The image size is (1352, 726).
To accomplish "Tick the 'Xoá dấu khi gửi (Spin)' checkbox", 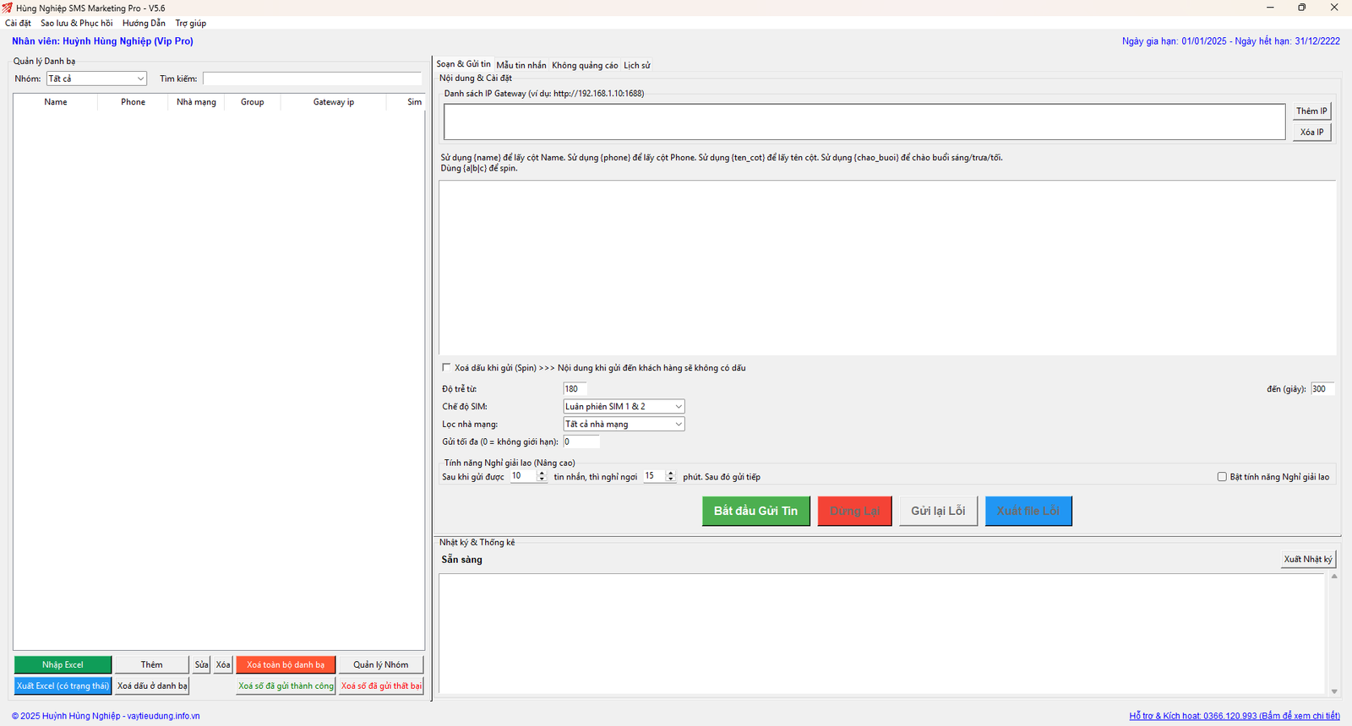I will point(446,368).
